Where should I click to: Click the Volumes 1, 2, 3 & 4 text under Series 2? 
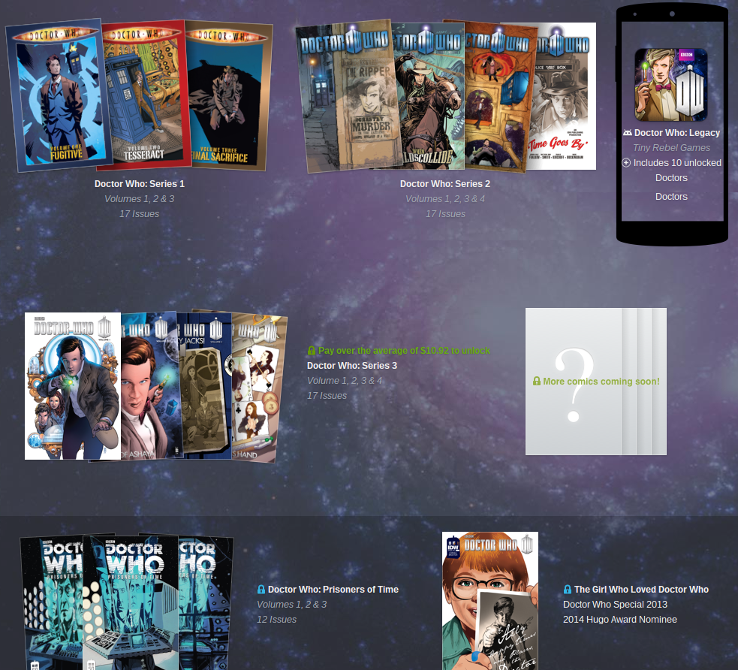coord(445,199)
